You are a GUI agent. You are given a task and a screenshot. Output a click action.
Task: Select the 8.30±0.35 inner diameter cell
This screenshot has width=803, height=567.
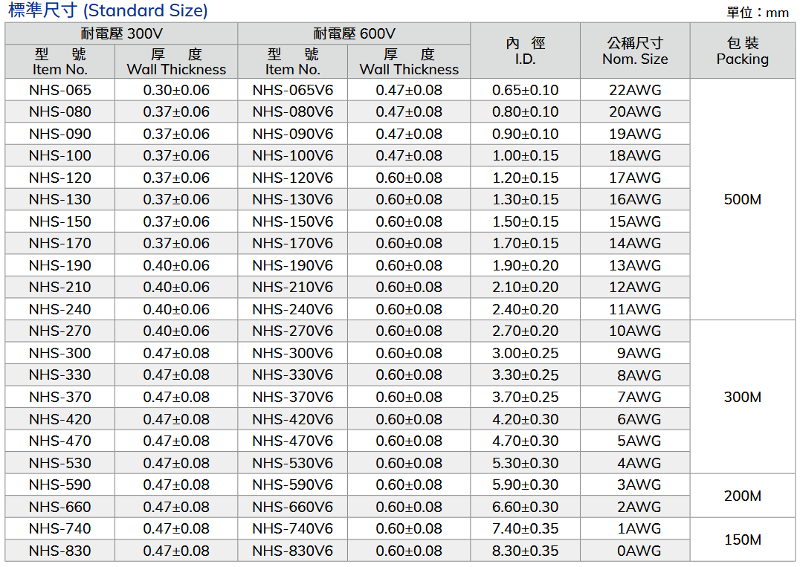[x=525, y=551]
